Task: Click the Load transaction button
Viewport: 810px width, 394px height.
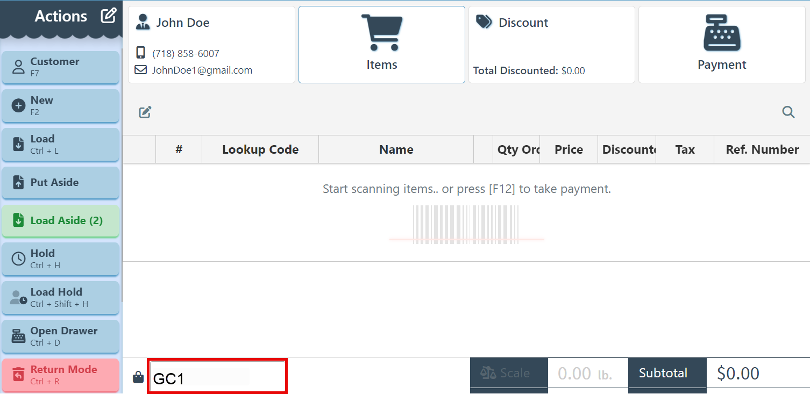Action: [x=60, y=145]
